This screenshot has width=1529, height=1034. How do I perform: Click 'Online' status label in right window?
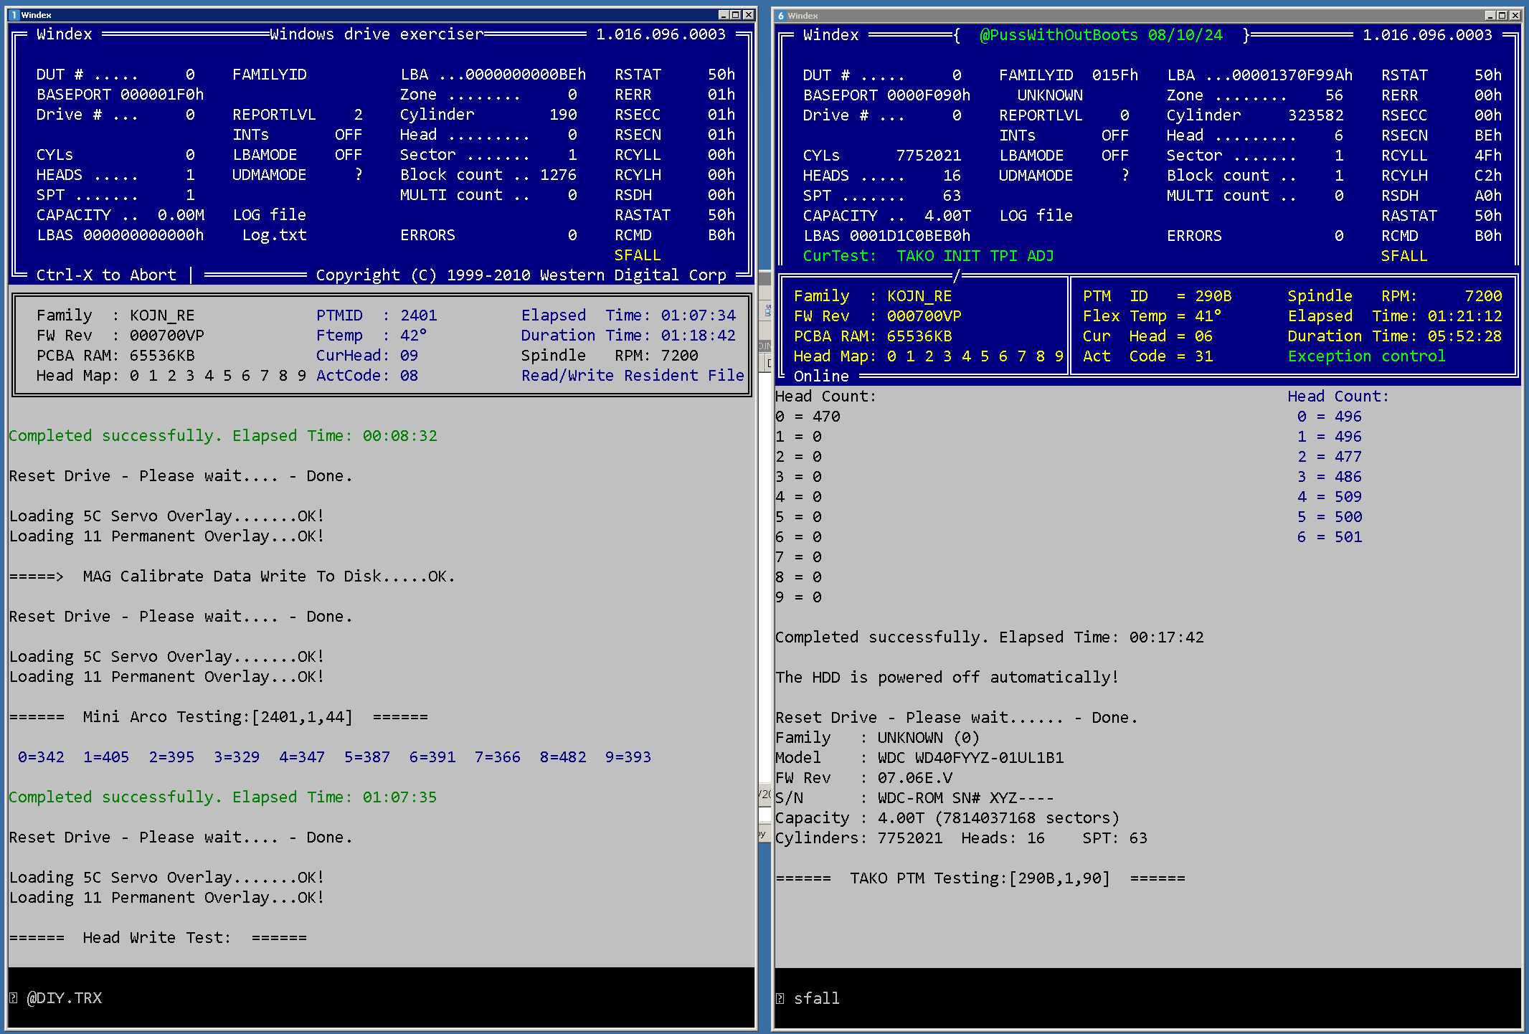821,376
